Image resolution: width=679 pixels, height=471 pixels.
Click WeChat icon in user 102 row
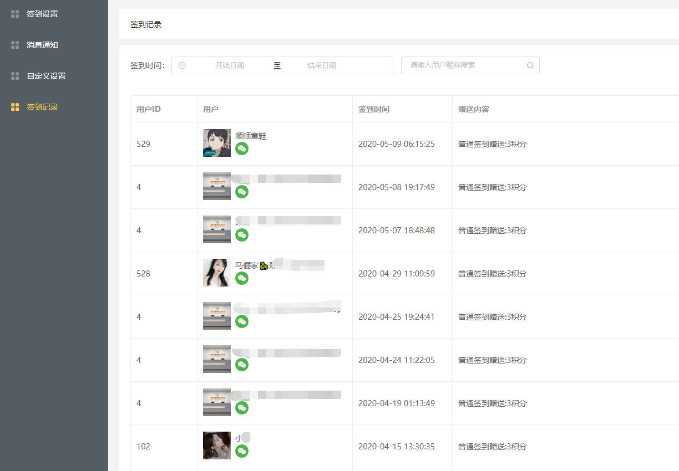[242, 451]
